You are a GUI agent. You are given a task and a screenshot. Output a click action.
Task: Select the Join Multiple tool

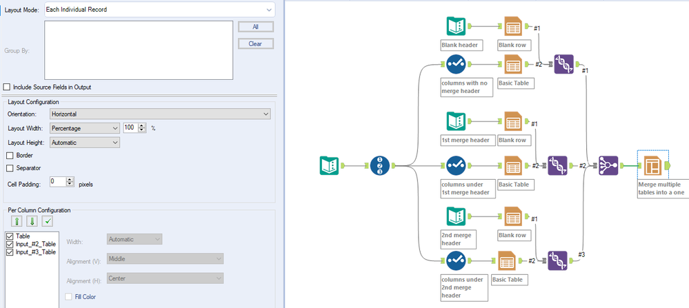[608, 165]
